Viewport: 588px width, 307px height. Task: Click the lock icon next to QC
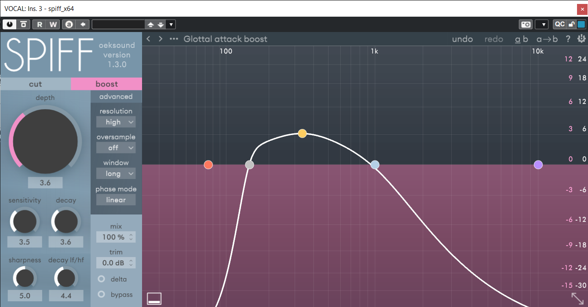tap(572, 25)
